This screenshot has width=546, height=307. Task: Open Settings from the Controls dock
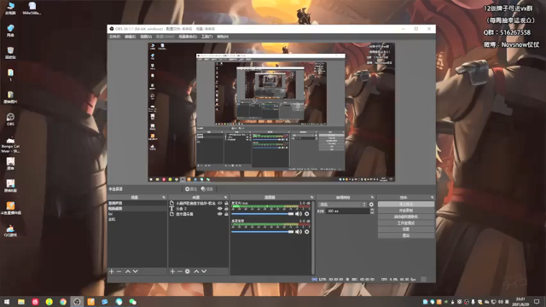coord(406,229)
